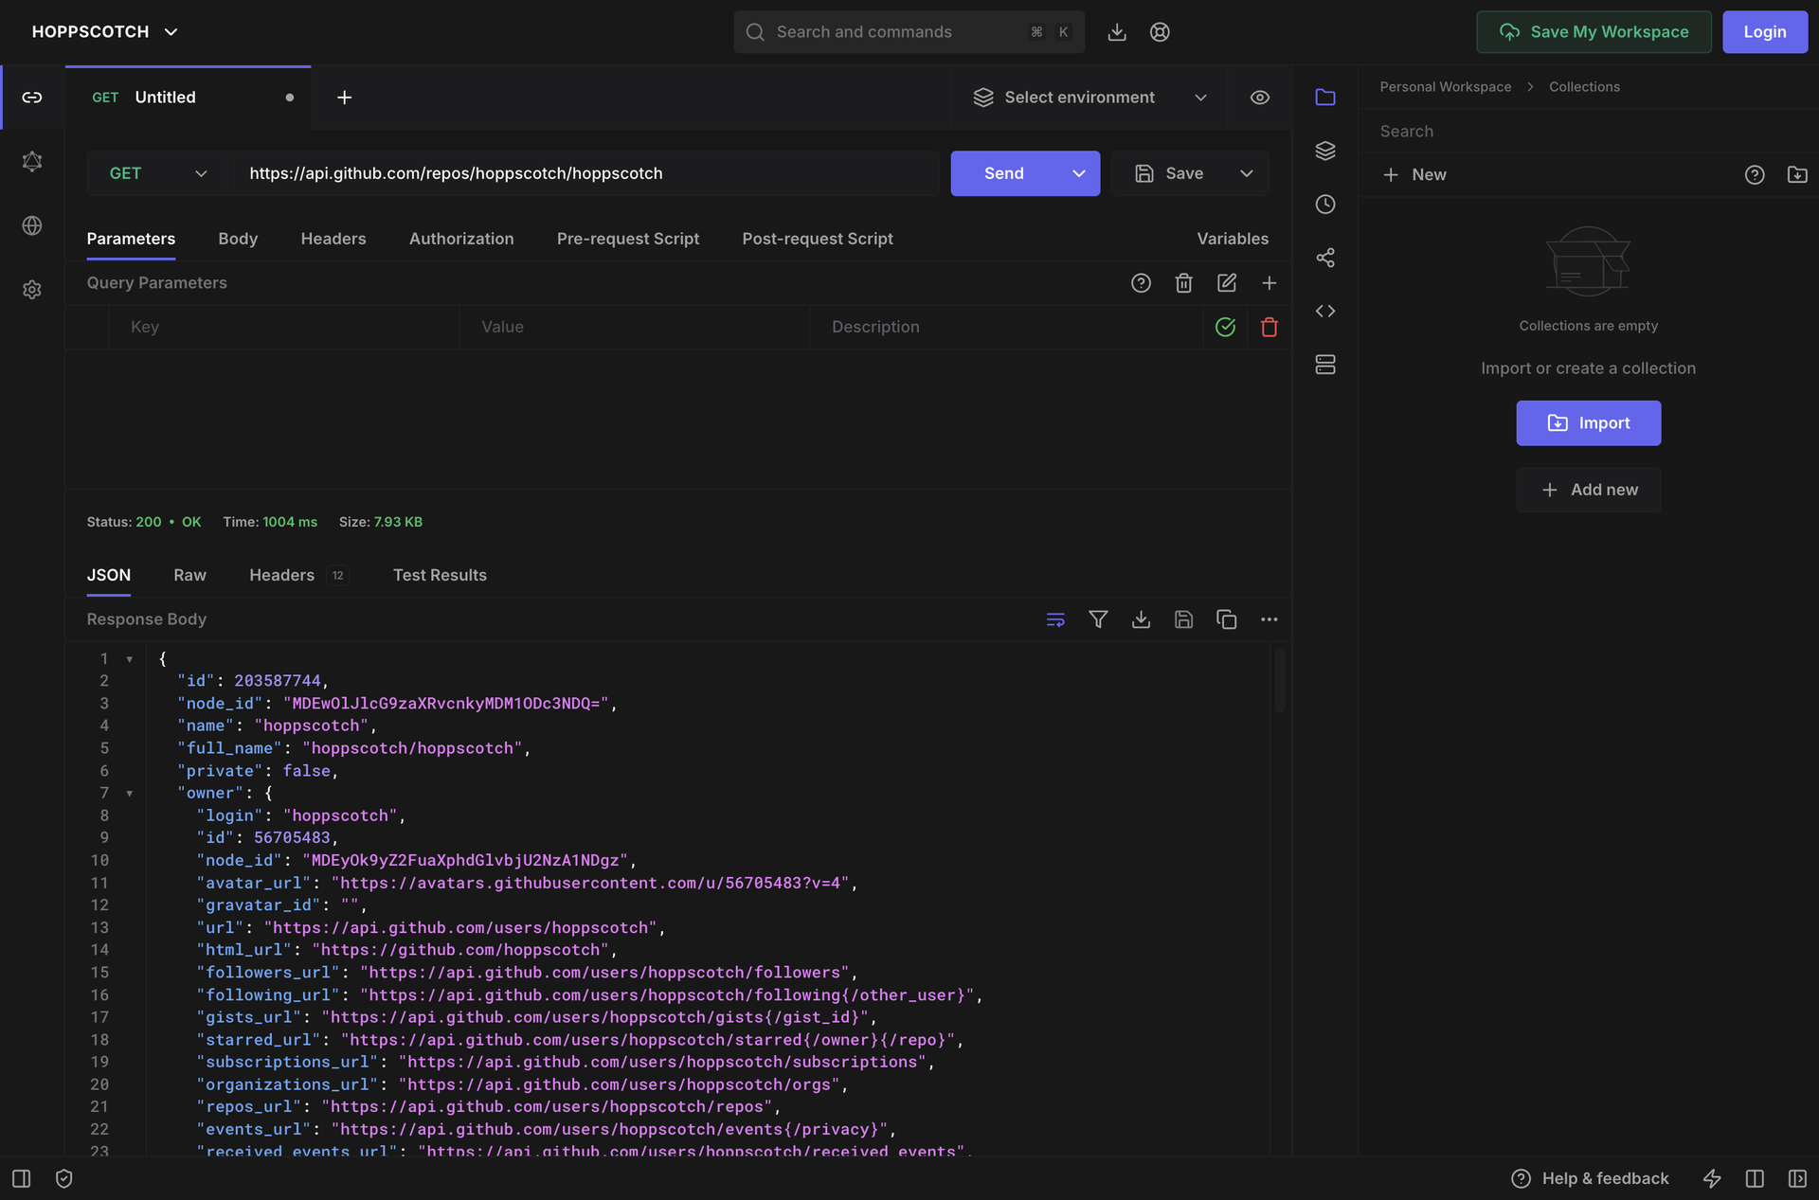The height and width of the screenshot is (1200, 1819).
Task: Open the server-stack icon in right rail
Action: (x=1325, y=365)
